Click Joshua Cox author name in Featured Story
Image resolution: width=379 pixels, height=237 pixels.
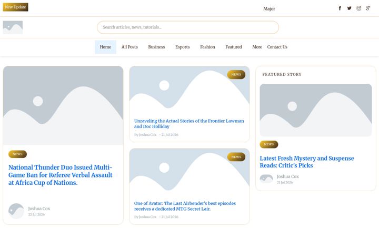(287, 176)
